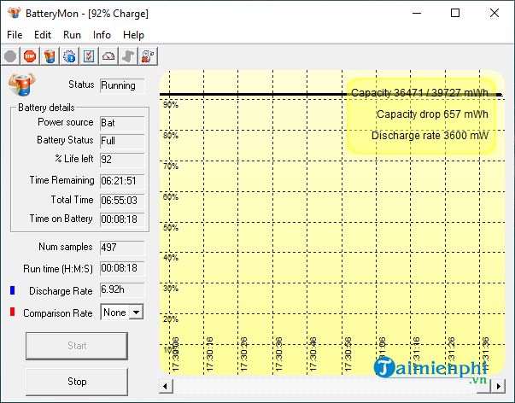
Task: Click the graph scrollbar left arrow
Action: (166, 386)
